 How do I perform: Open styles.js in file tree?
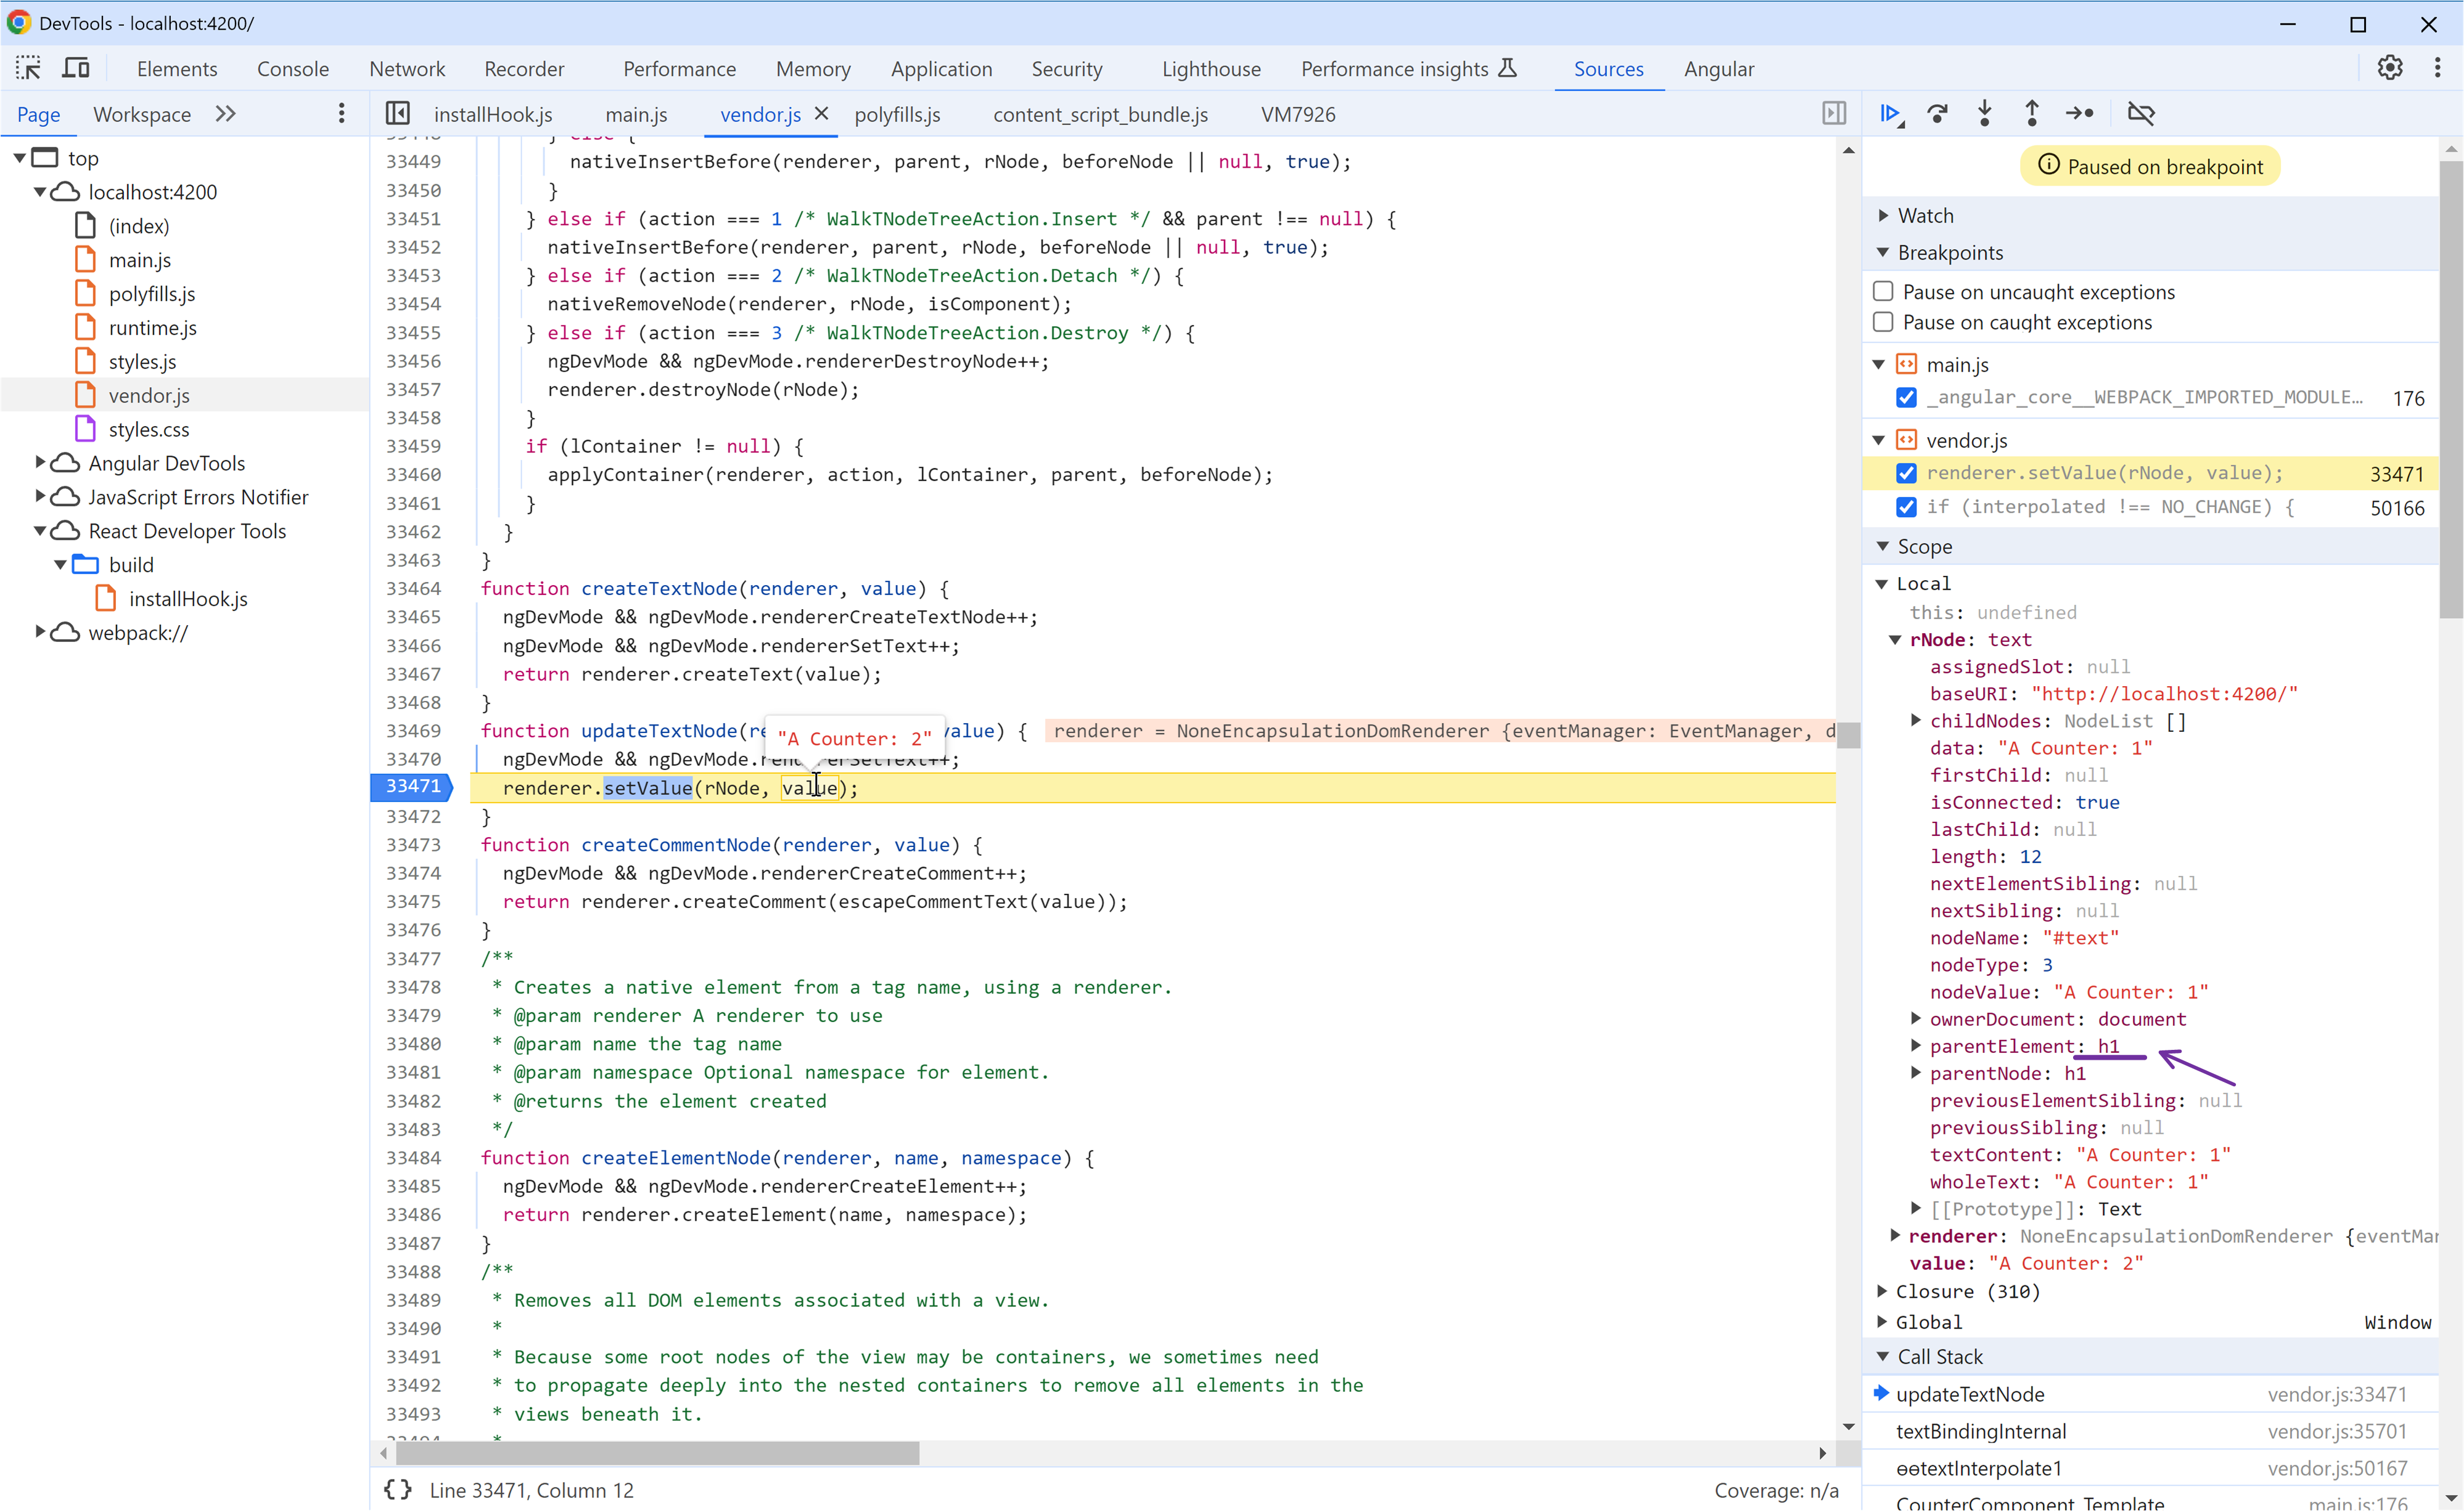point(142,362)
